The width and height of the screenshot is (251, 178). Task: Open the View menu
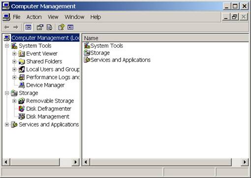tap(53, 17)
